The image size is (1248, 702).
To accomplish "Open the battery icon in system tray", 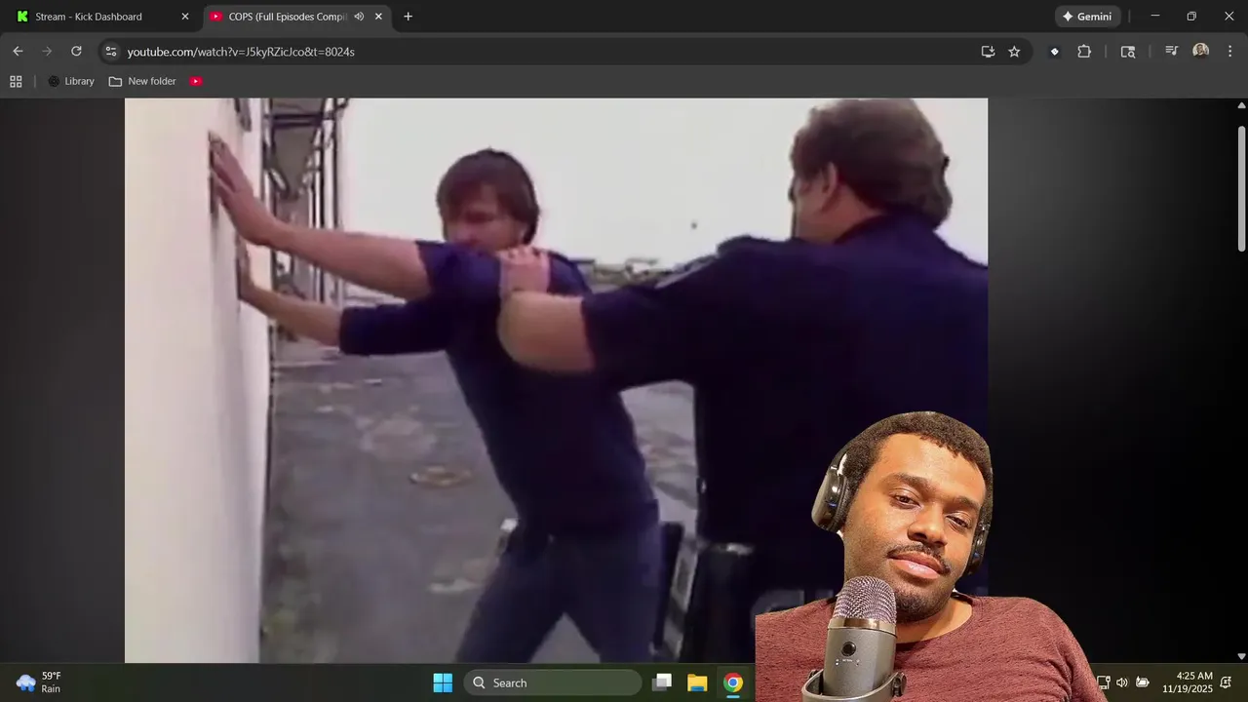I will point(1143,682).
